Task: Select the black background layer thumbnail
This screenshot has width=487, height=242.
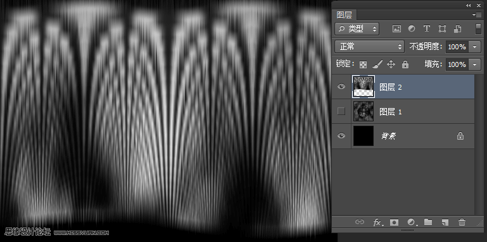Action: (x=364, y=136)
